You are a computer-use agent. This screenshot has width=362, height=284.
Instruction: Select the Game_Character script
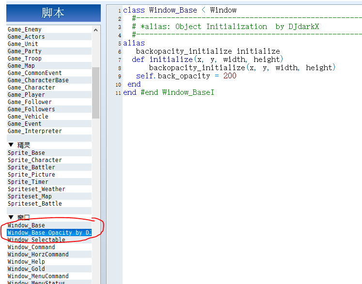click(49, 88)
